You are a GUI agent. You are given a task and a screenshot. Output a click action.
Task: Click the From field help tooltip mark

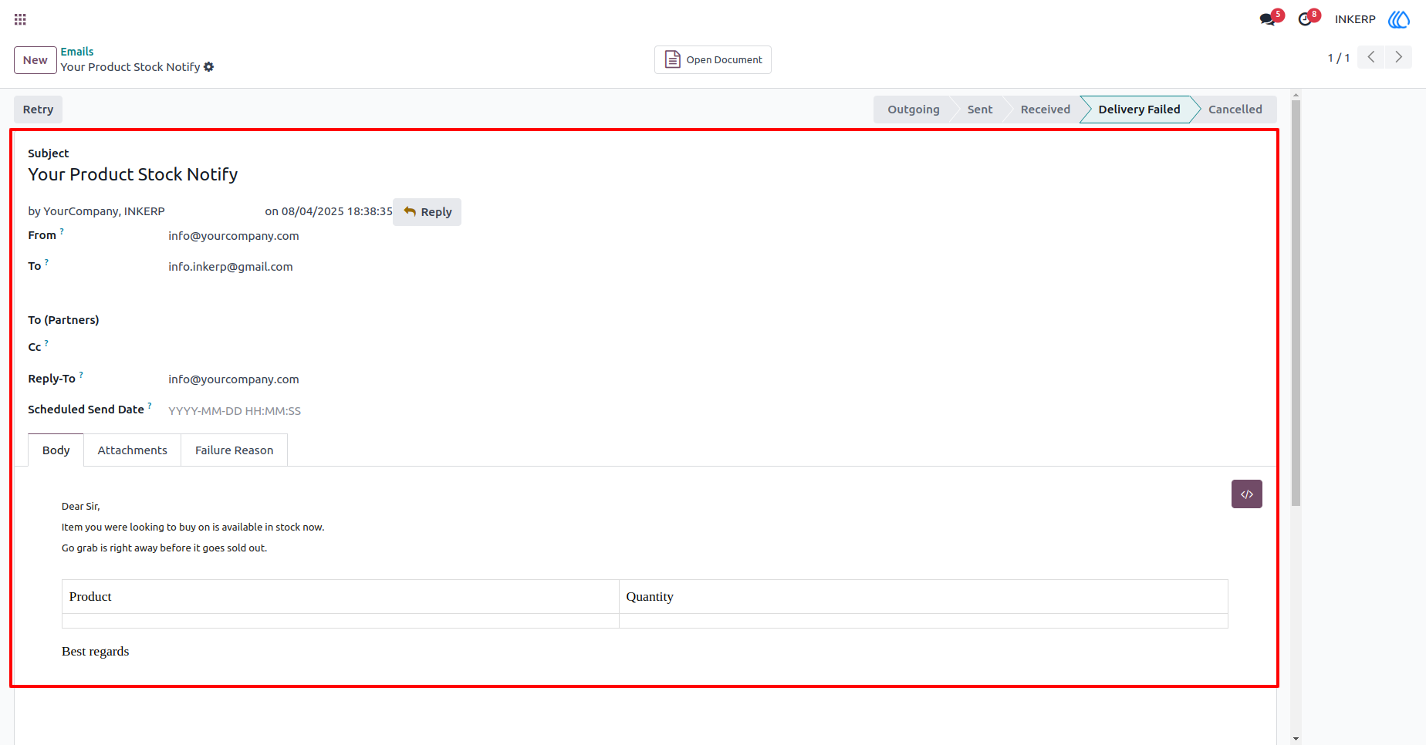click(62, 231)
